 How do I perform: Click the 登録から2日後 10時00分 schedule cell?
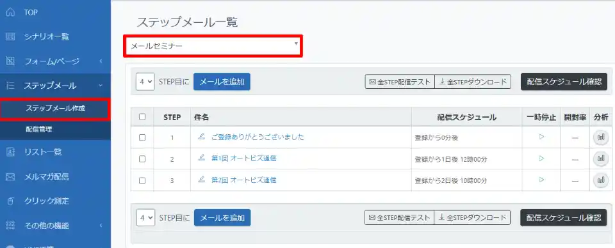pos(467,181)
